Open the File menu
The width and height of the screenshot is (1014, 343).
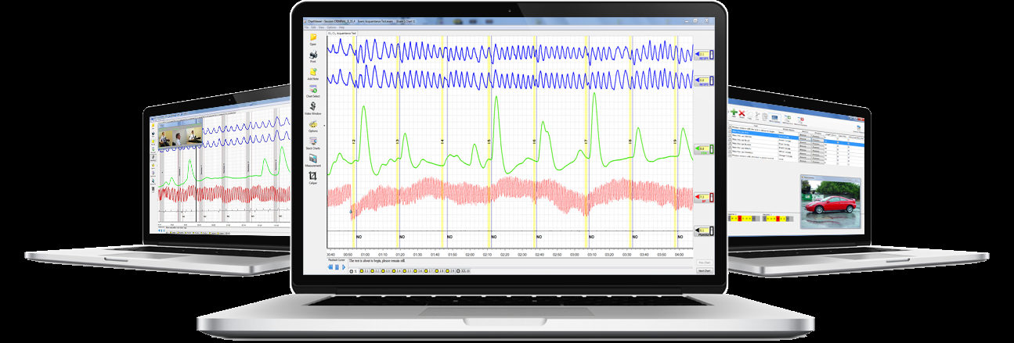[x=307, y=27]
